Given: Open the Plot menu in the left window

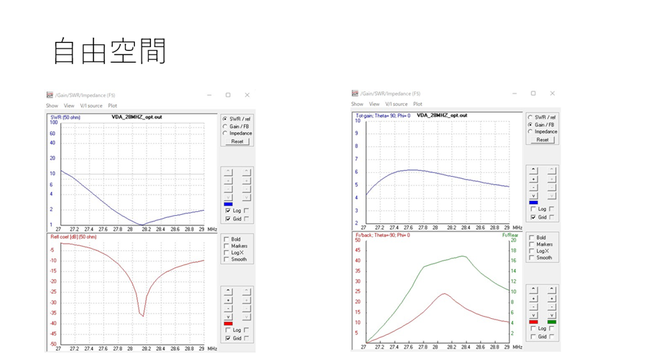Looking at the screenshot, I should click(x=113, y=106).
